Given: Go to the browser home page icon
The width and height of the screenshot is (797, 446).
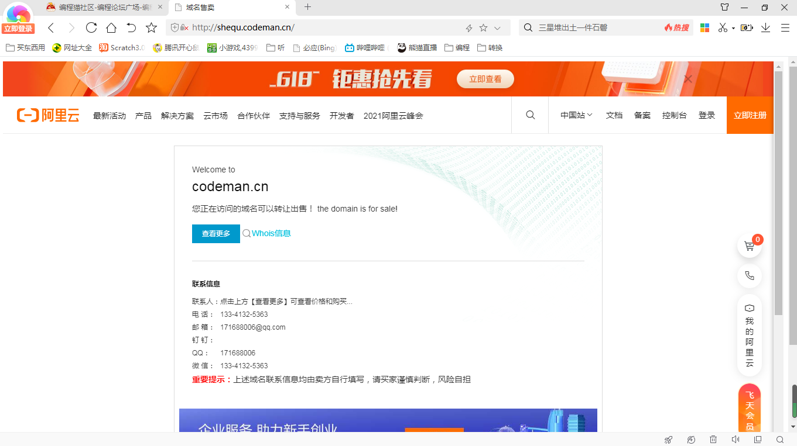Looking at the screenshot, I should [x=111, y=27].
